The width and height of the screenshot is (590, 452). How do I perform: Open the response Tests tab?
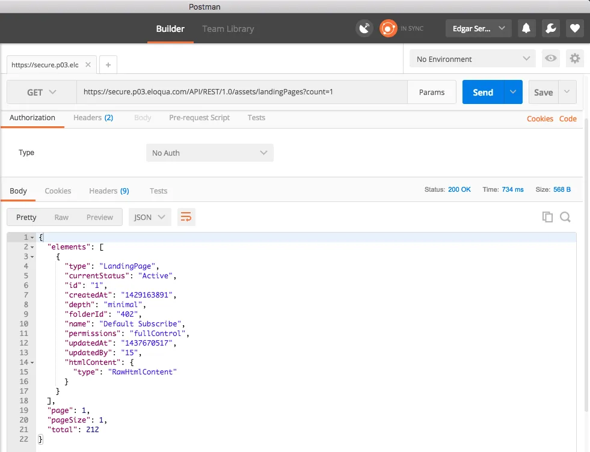click(158, 191)
